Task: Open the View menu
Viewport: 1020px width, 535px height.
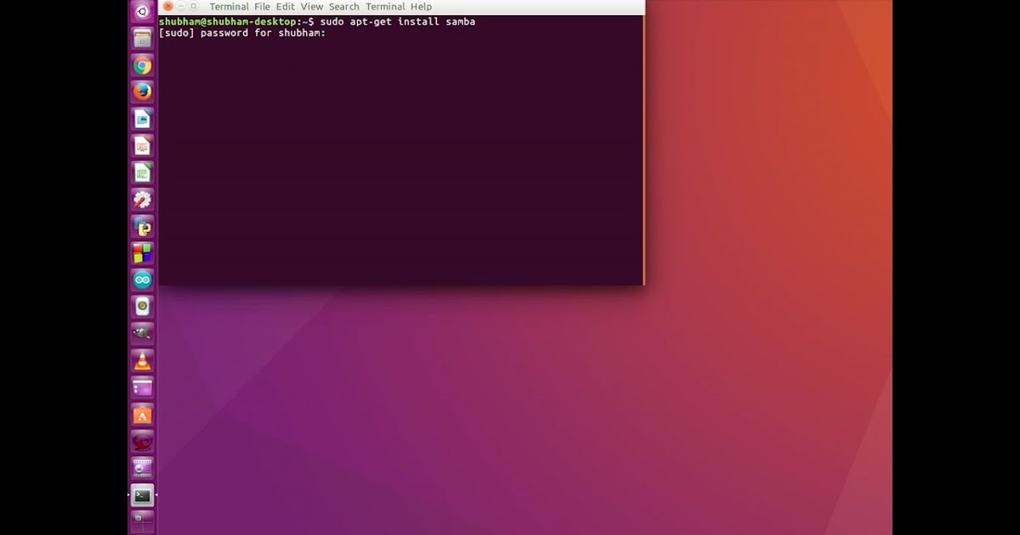Action: (x=311, y=6)
